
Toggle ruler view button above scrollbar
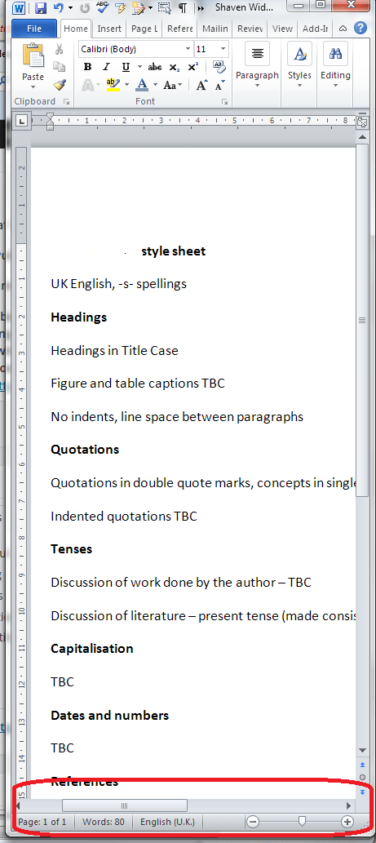[362, 122]
